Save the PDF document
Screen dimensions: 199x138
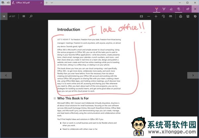[x=188, y=16]
